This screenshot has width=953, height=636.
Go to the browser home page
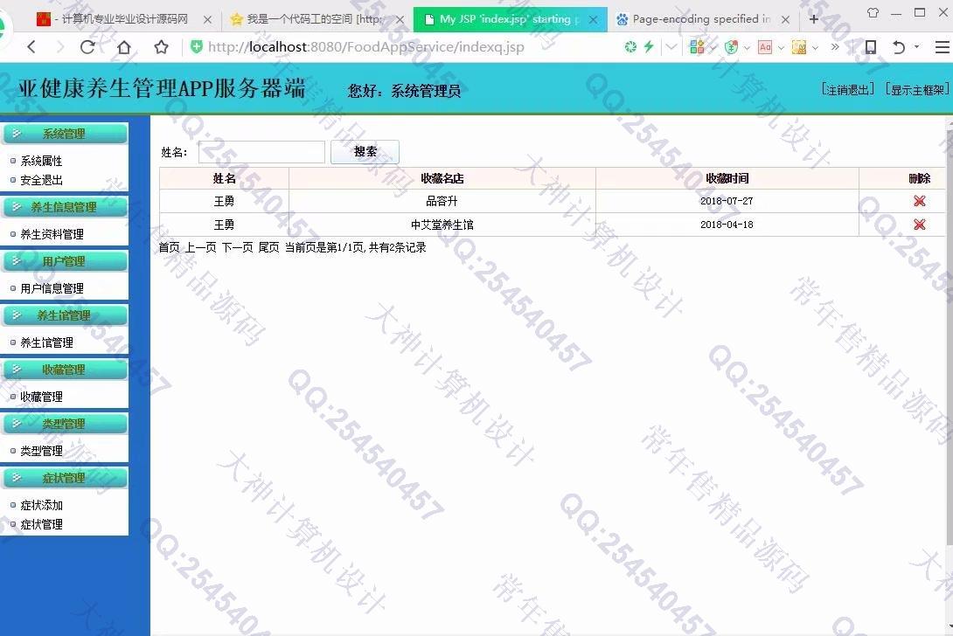(124, 47)
